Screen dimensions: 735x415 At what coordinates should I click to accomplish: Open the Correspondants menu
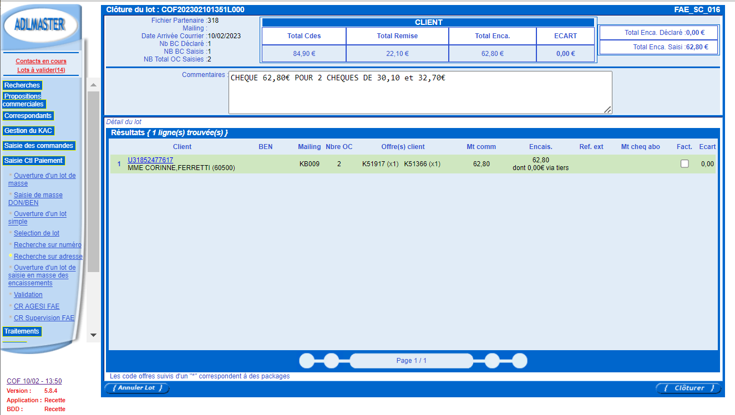pyautogui.click(x=28, y=116)
